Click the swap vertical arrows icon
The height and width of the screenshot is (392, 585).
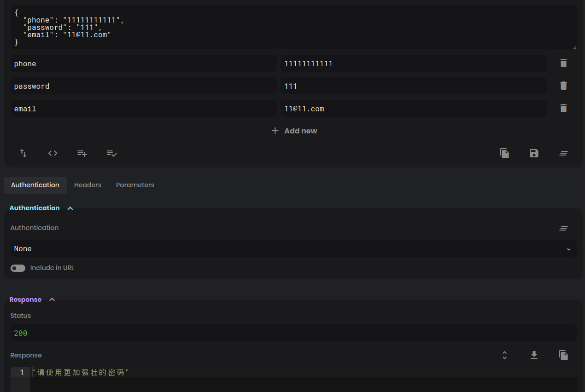point(23,153)
